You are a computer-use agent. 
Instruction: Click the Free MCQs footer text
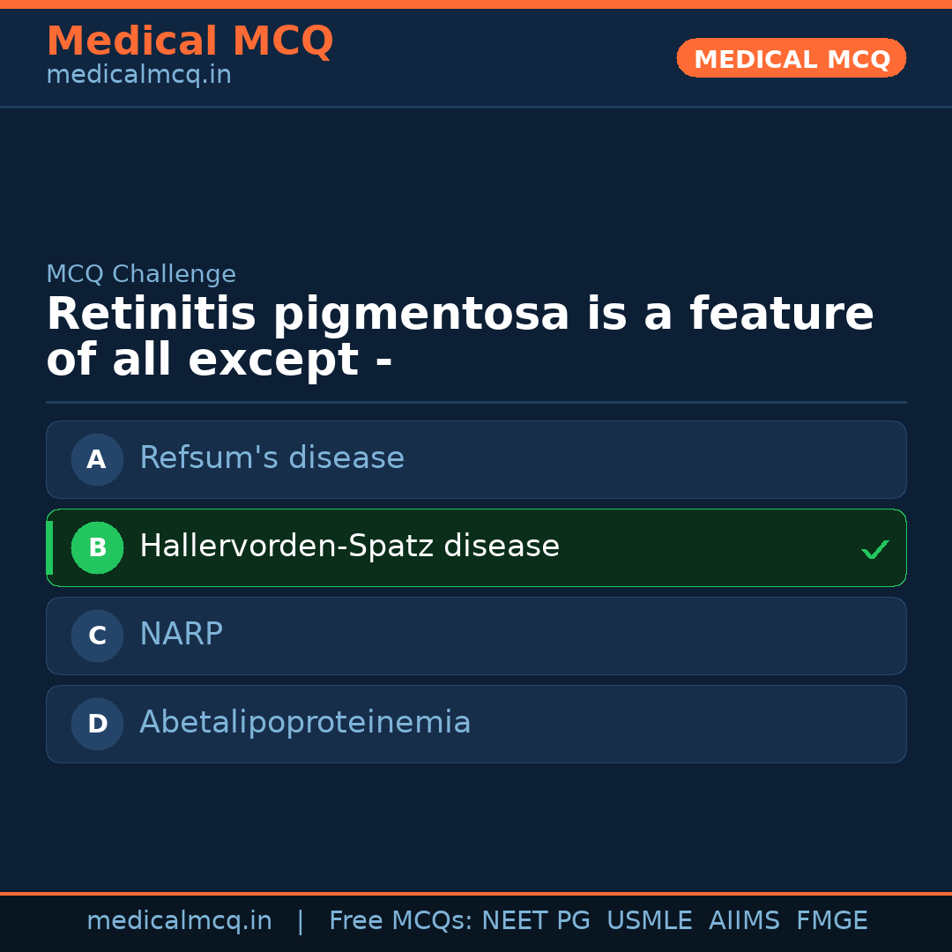tap(401, 921)
